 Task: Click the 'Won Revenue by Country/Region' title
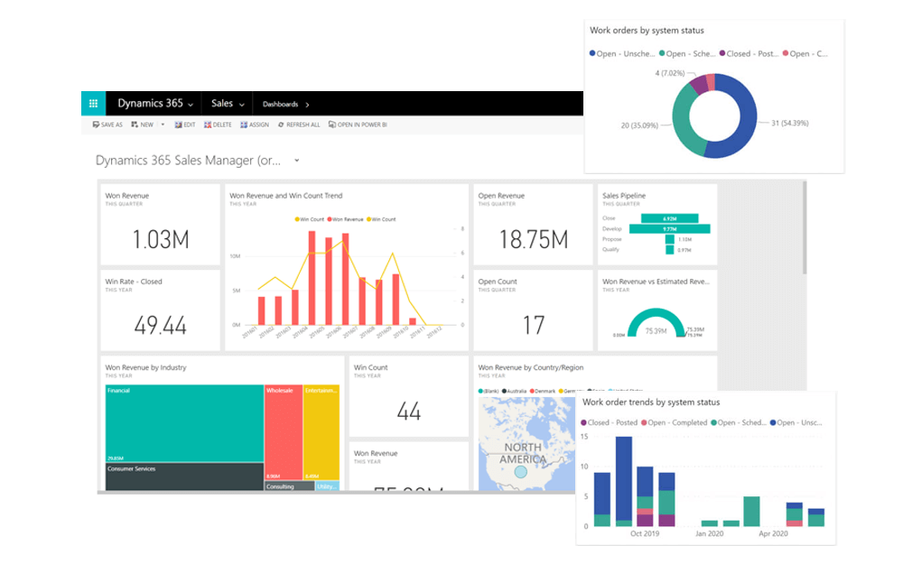(530, 368)
